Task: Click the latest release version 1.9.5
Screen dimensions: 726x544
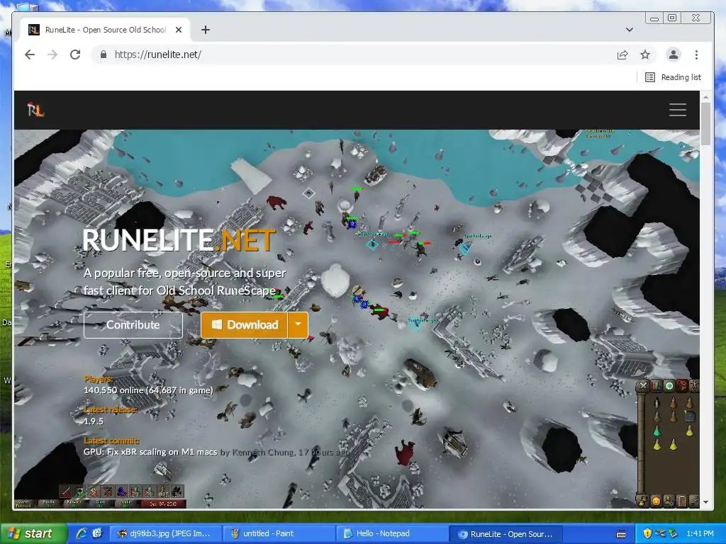Action: pos(94,421)
